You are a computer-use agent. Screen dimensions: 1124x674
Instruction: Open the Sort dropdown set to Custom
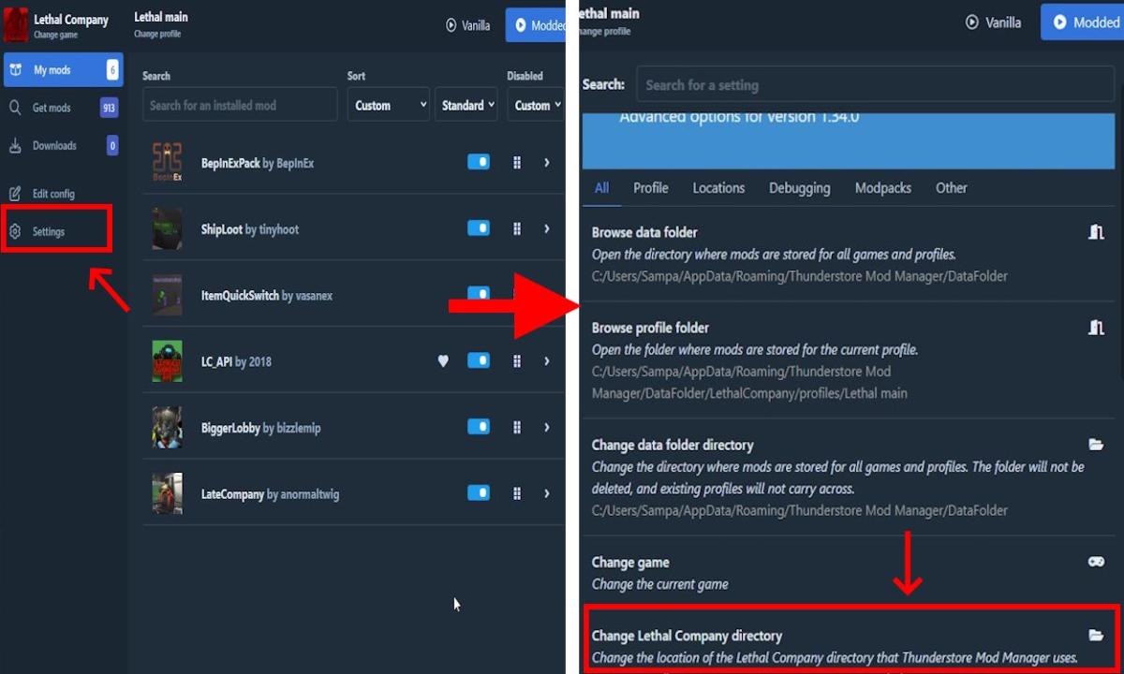pos(388,105)
